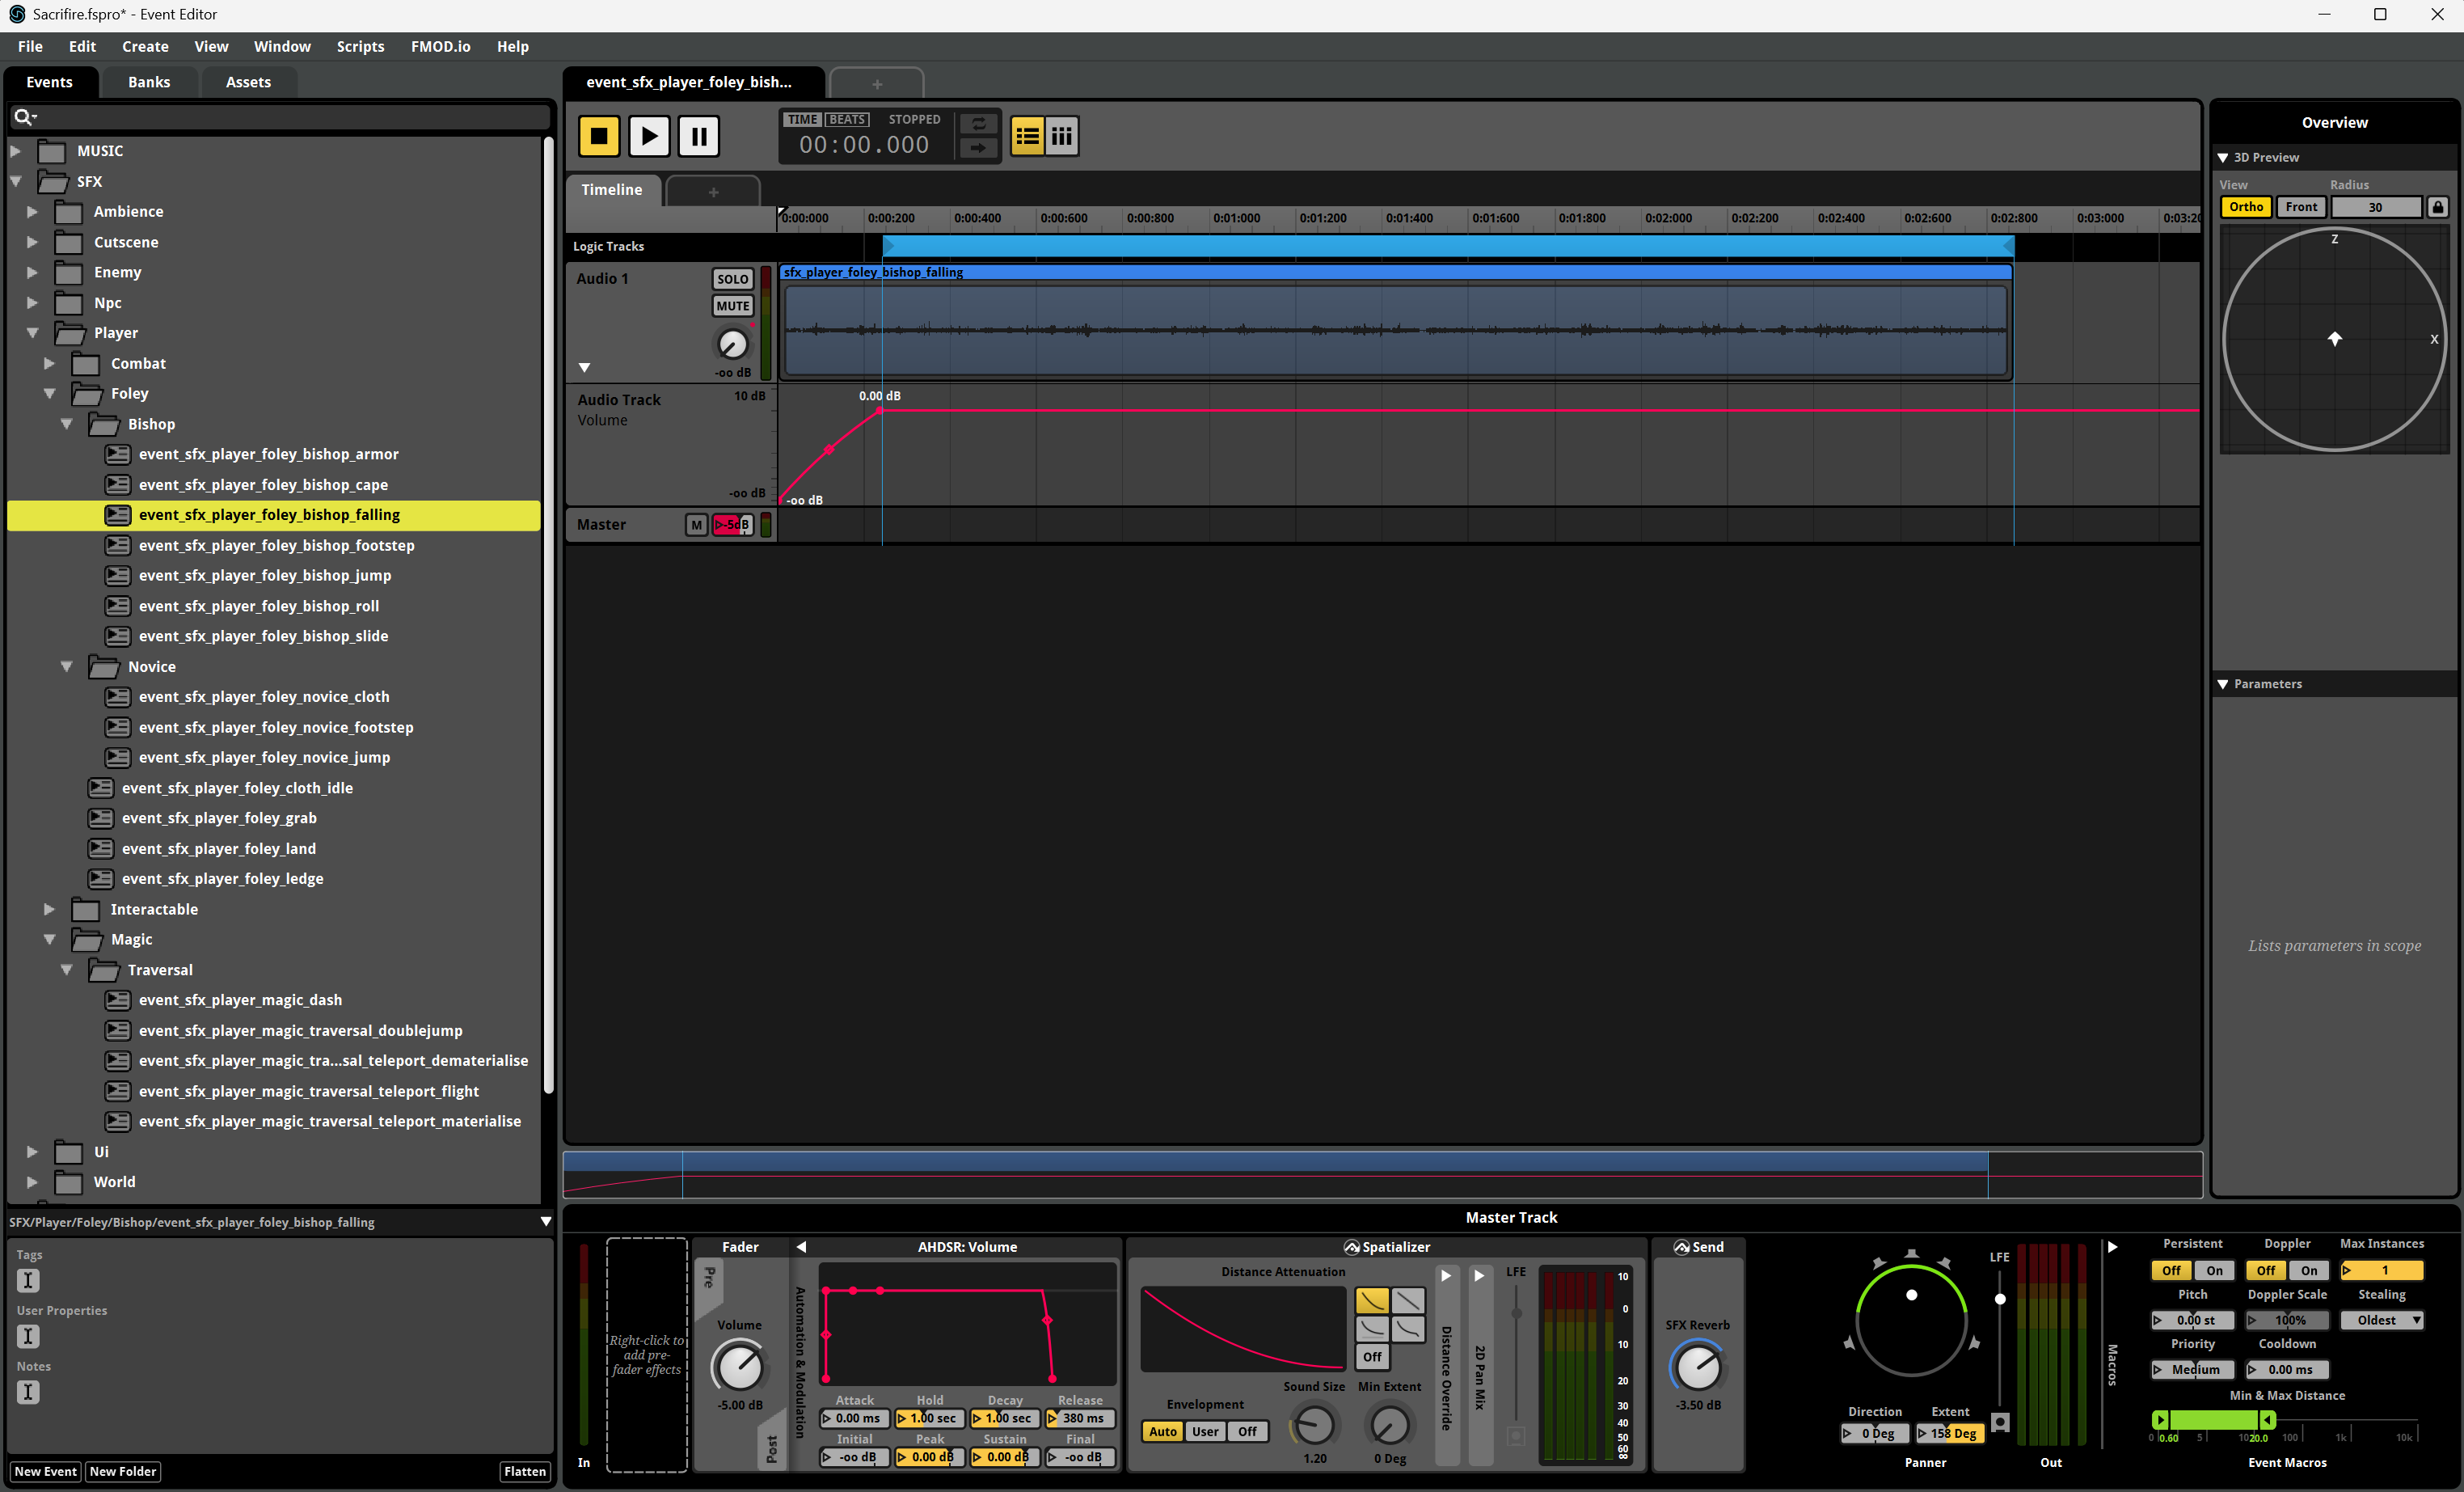
Task: Expand the MUSIC folder
Action: click(x=16, y=151)
